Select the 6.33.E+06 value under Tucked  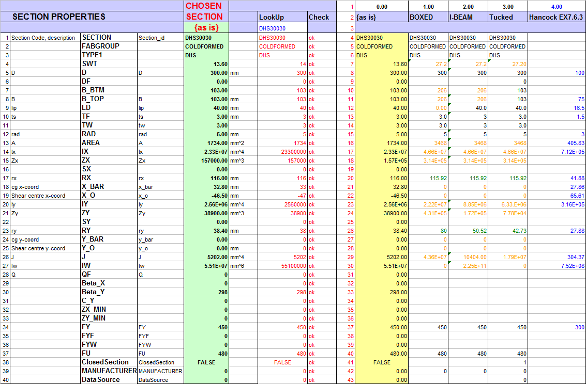(x=508, y=204)
